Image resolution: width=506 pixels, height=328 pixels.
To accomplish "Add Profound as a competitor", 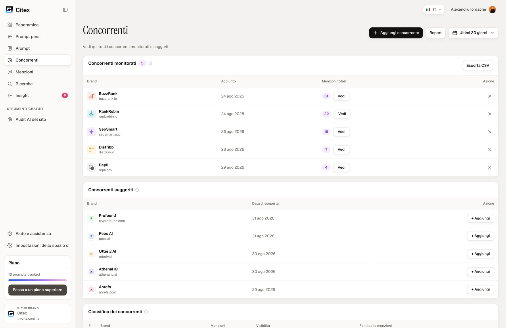I will (x=480, y=218).
